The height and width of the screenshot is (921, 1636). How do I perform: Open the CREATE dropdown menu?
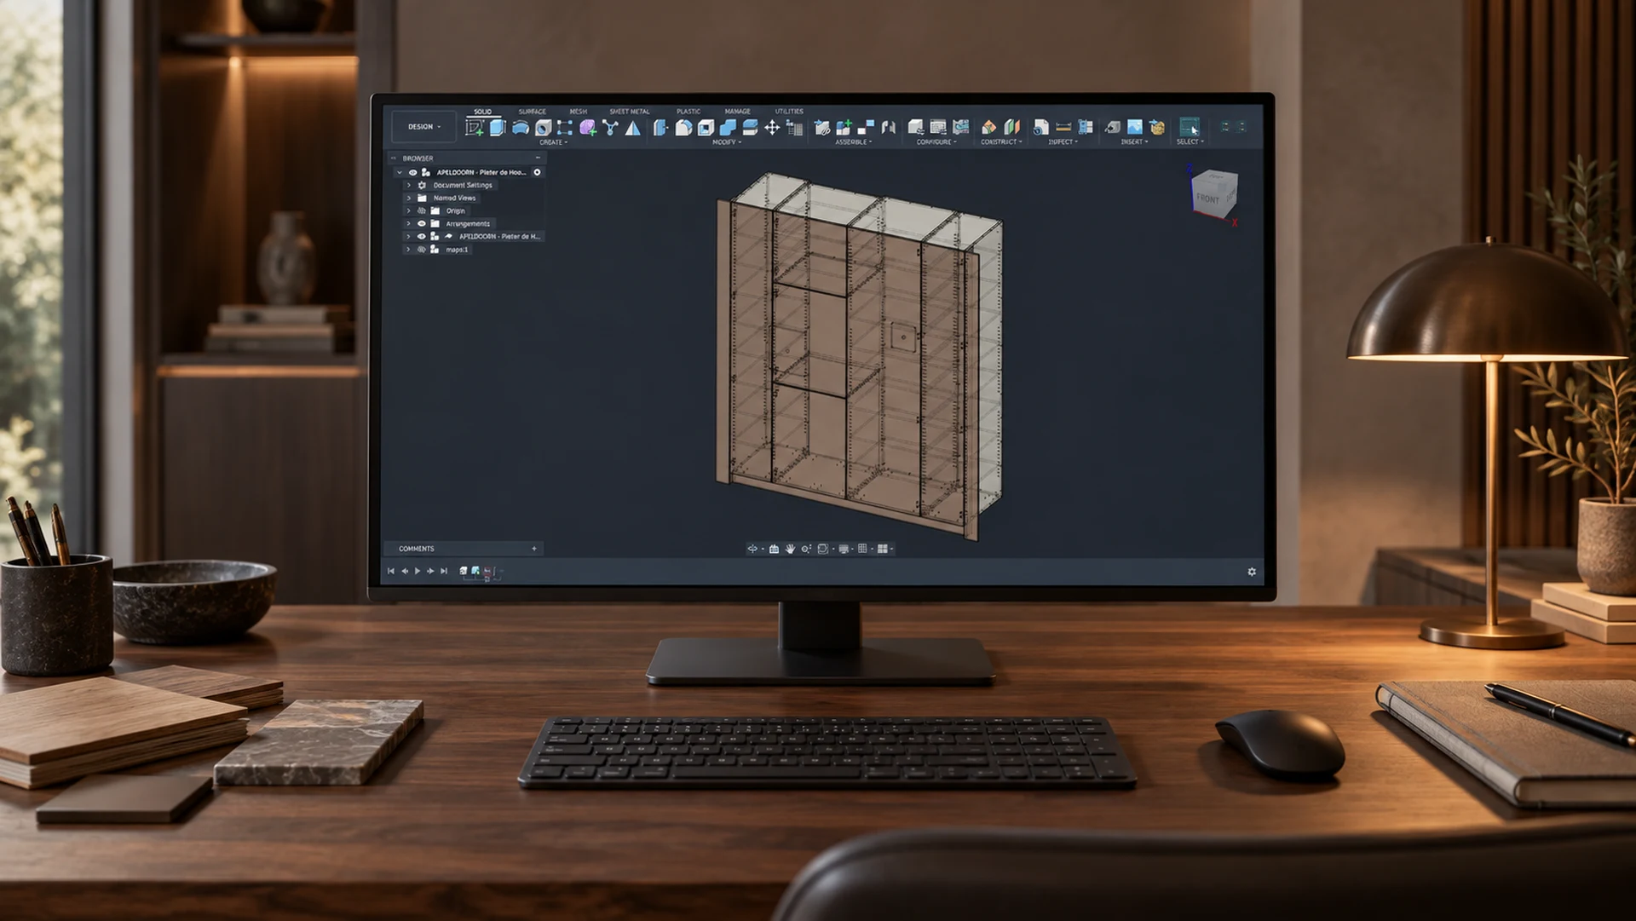pos(553,142)
